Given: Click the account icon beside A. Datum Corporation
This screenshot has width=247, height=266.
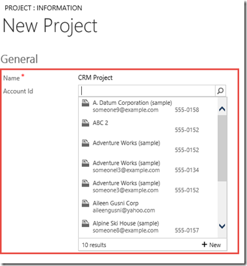Looking at the screenshot, I should [x=85, y=103].
